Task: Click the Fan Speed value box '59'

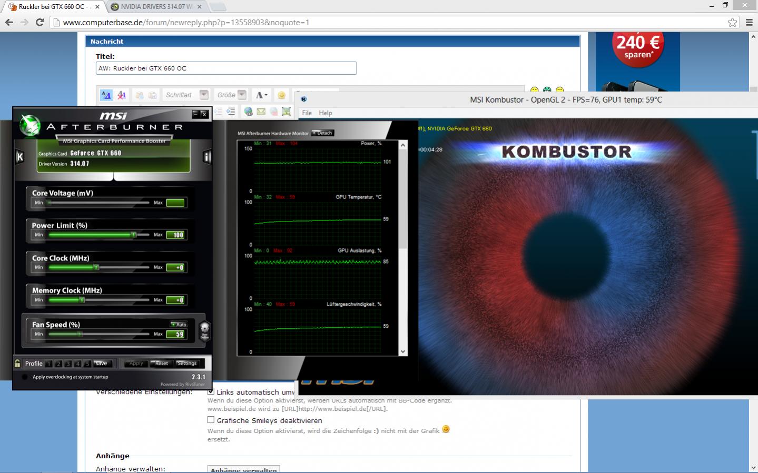Action: tap(175, 334)
